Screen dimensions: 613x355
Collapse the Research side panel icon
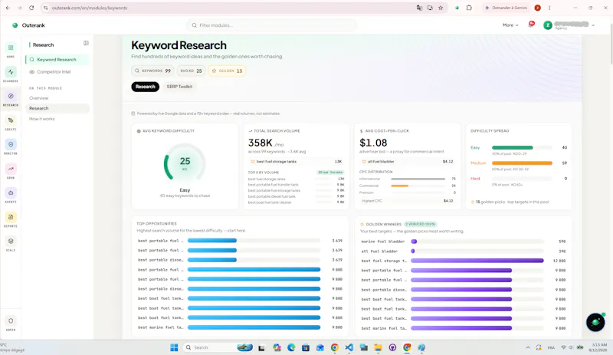[86, 43]
